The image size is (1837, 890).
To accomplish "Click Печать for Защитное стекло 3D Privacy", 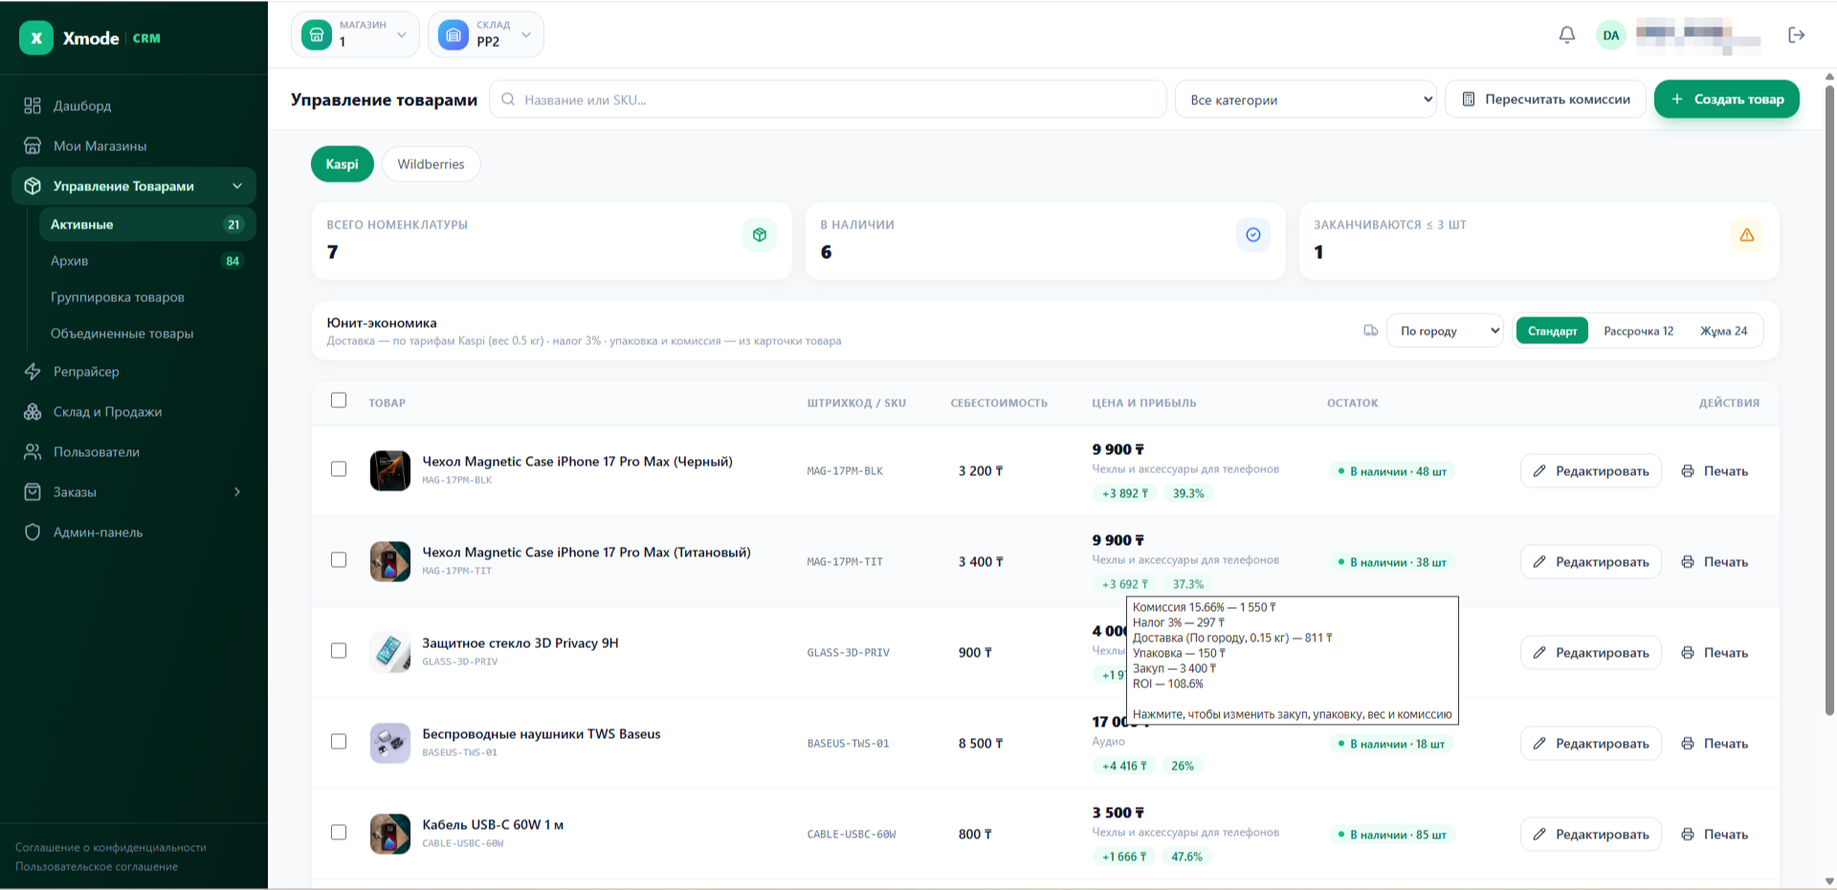I will pos(1715,653).
